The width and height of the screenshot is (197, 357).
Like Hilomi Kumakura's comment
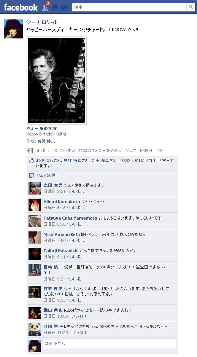[77, 208]
